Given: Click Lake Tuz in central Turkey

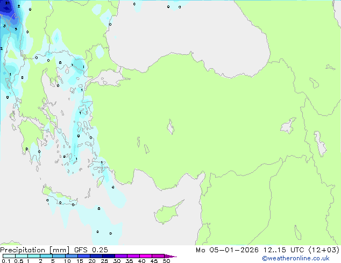Looking at the screenshot, I should tap(171, 128).
